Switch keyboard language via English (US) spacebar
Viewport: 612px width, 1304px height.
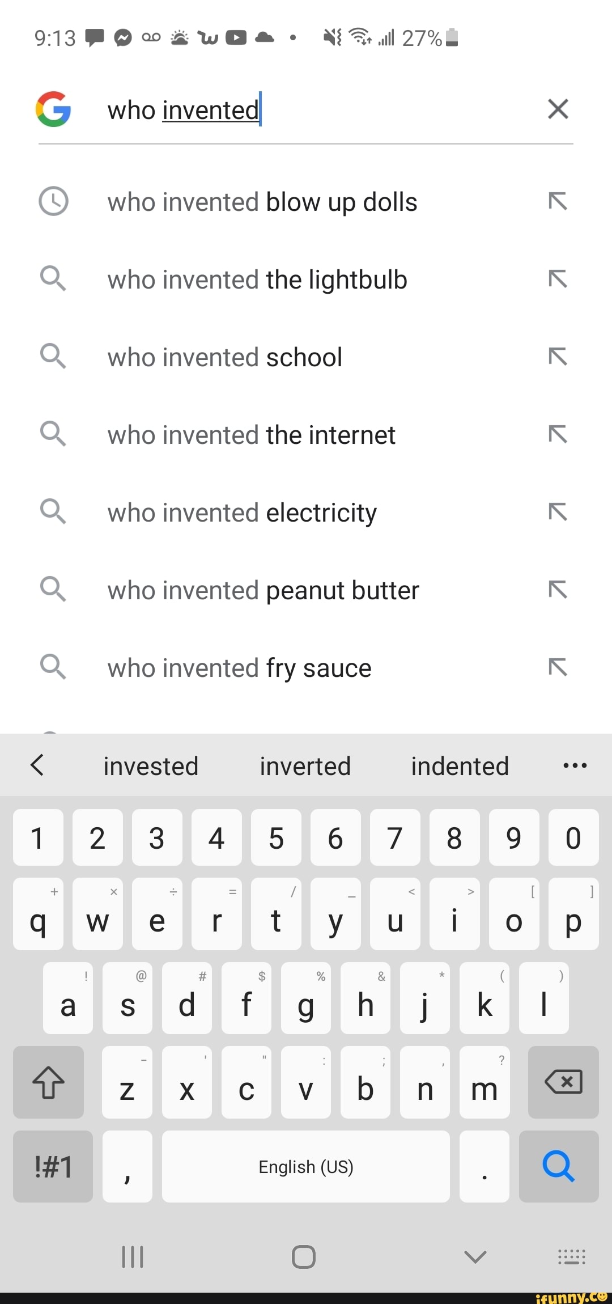[x=305, y=1166]
